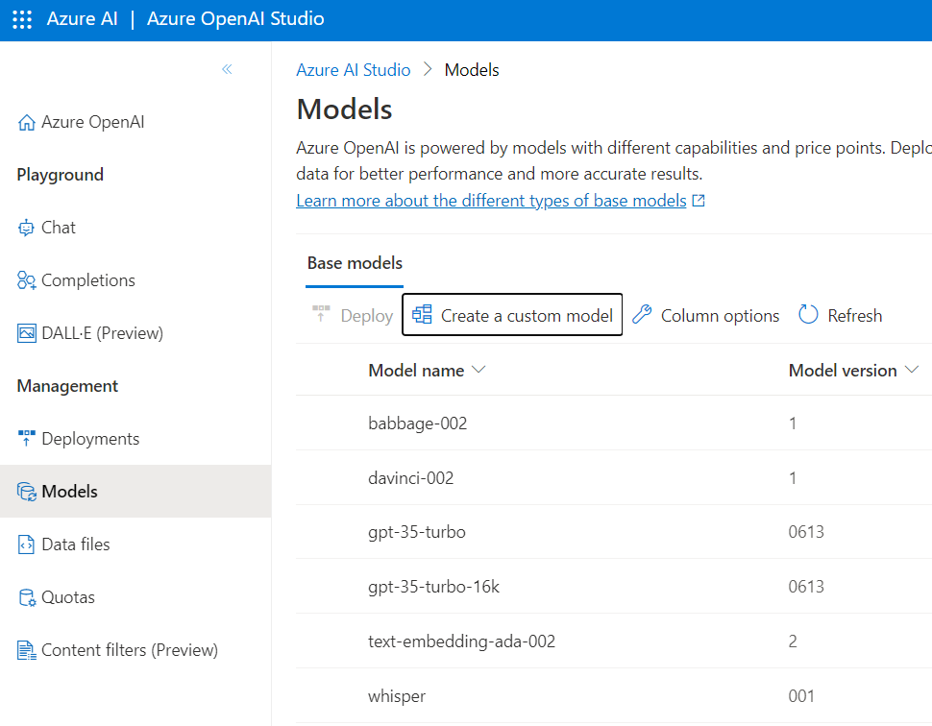
Task: Click Refresh button text
Action: tap(855, 316)
